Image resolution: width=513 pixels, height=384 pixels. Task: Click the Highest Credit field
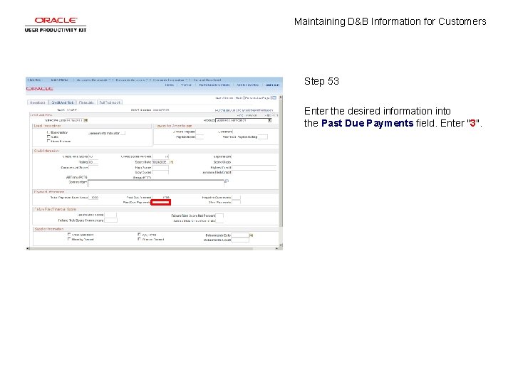point(254,168)
